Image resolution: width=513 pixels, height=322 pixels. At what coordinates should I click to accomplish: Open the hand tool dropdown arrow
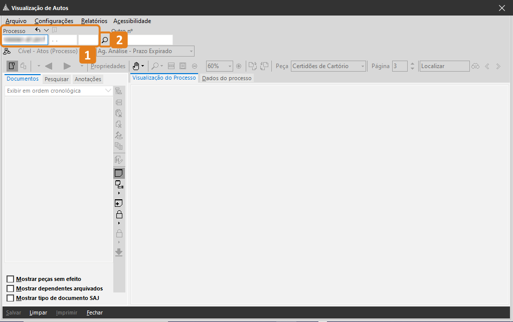point(142,66)
